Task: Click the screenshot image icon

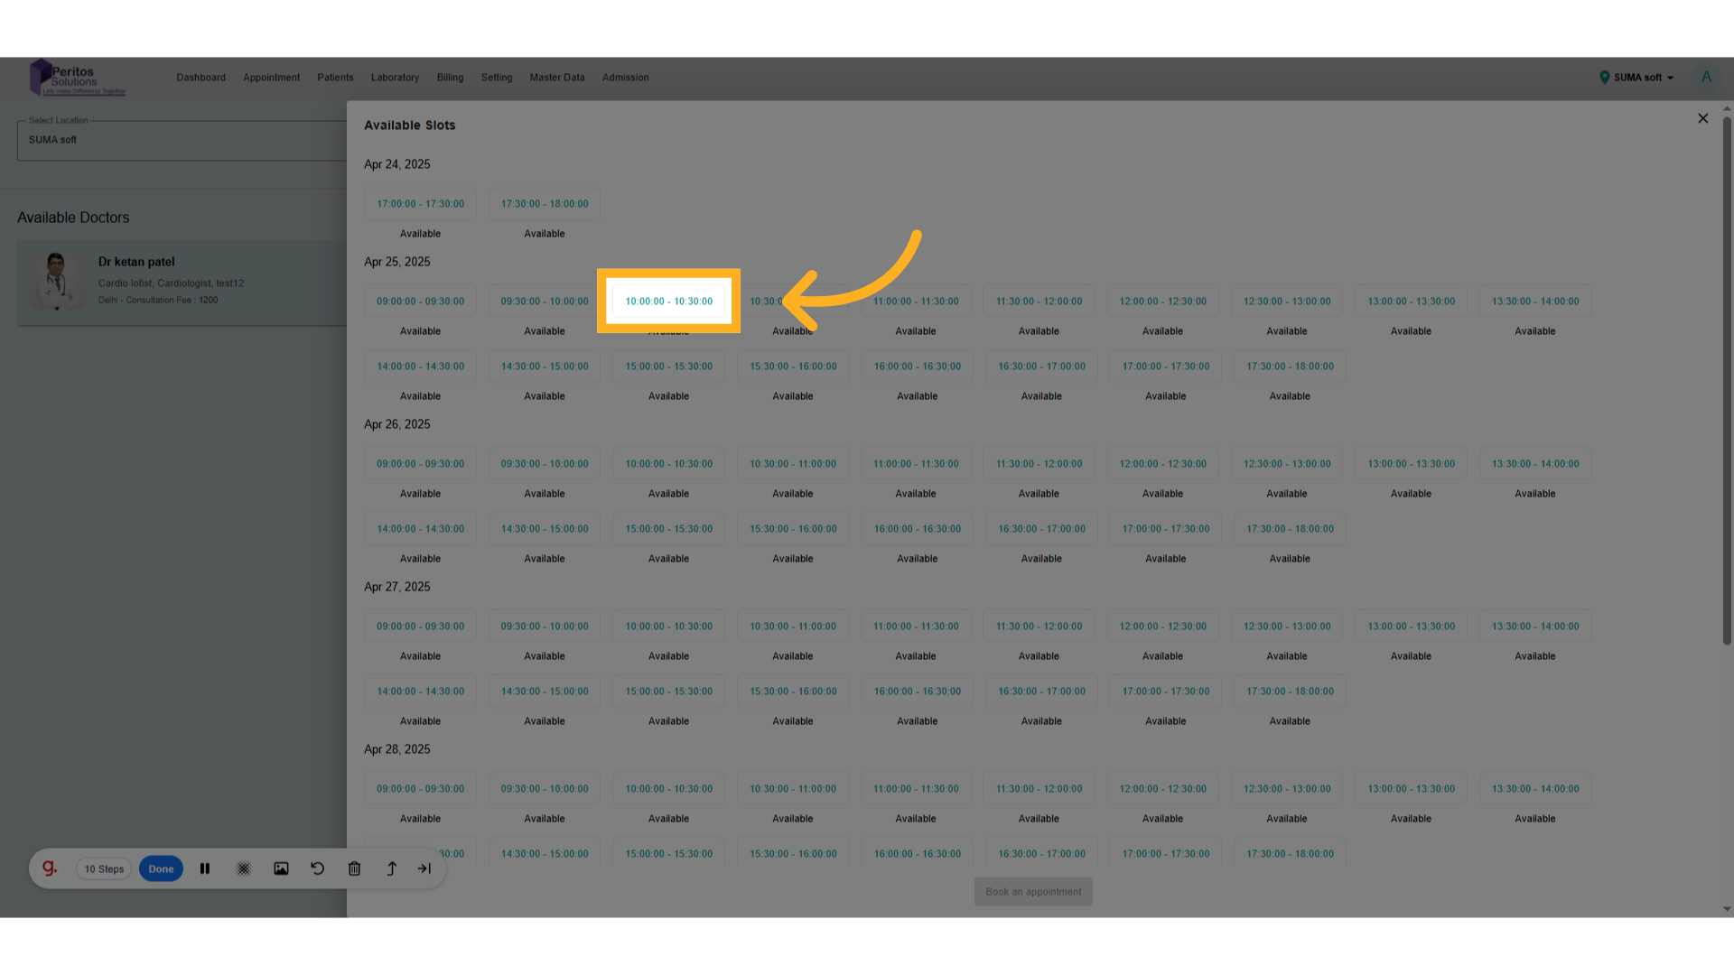Action: (x=281, y=868)
